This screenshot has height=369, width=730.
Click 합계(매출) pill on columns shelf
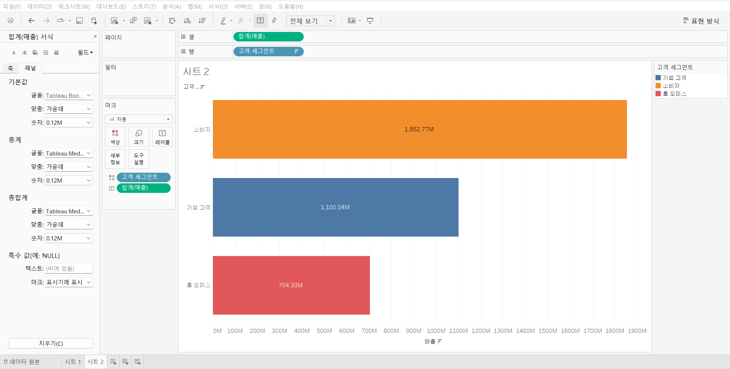click(268, 37)
